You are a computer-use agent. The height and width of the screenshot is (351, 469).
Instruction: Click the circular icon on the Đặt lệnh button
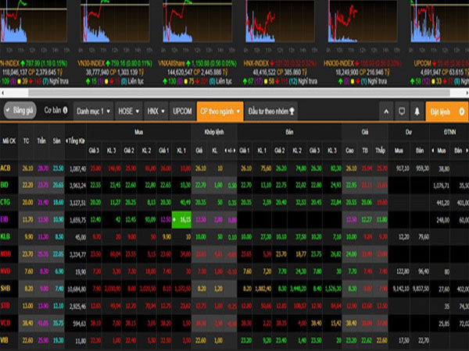point(461,112)
